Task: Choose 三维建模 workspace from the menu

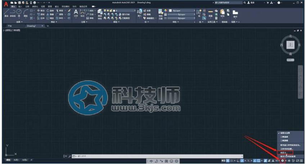Action: pyautogui.click(x=284, y=140)
